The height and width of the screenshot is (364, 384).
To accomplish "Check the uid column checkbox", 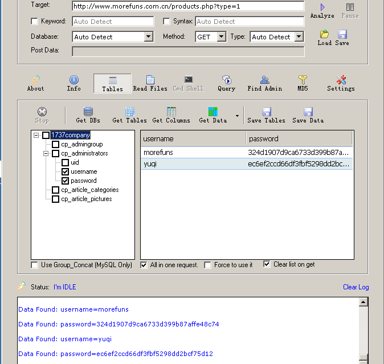I will tap(65, 162).
